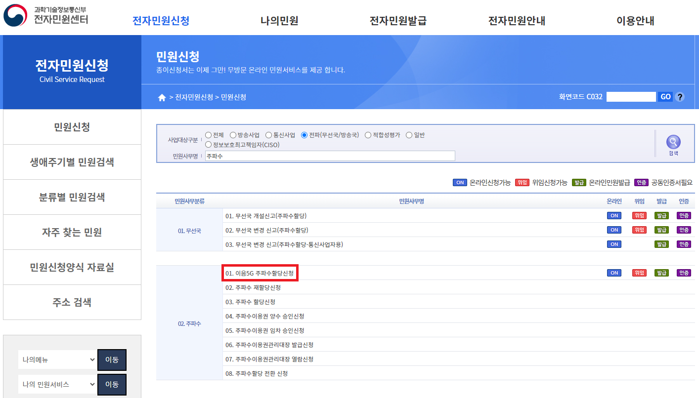Open the 나의민원 top menu
The height and width of the screenshot is (398, 699).
pos(279,21)
